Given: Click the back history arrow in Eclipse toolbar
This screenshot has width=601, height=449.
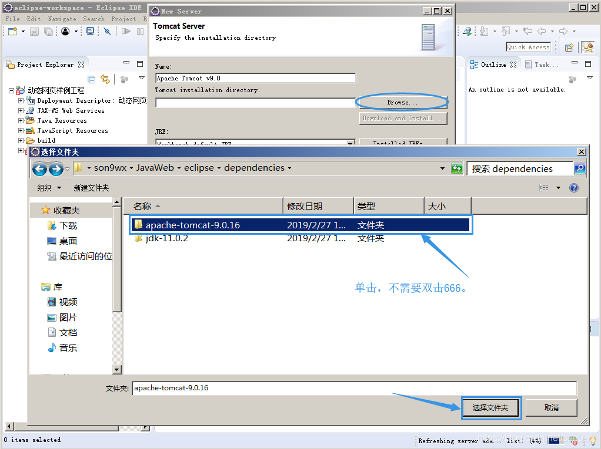Looking at the screenshot, I should coord(542,31).
